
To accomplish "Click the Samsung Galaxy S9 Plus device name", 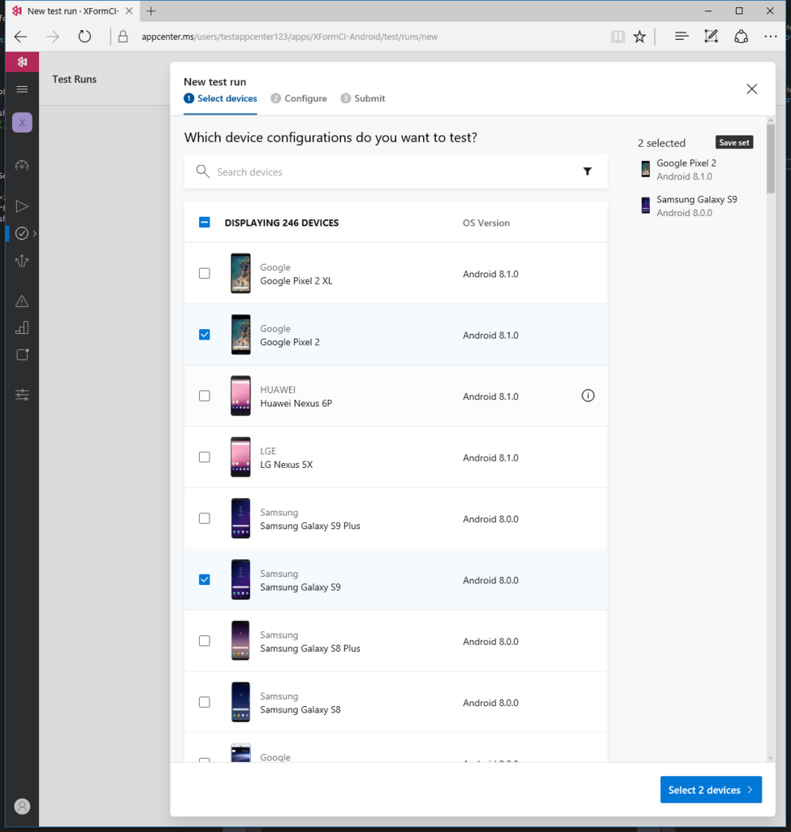I will point(309,526).
